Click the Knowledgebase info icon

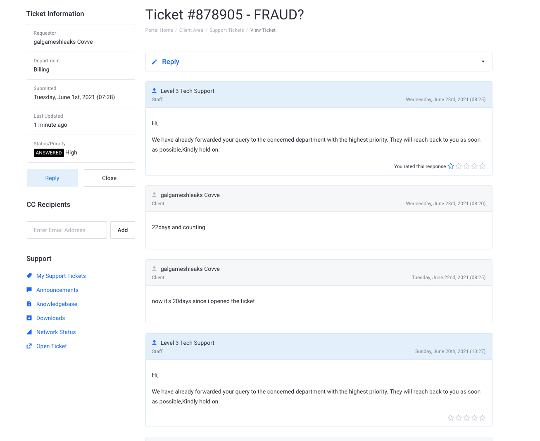tap(29, 304)
